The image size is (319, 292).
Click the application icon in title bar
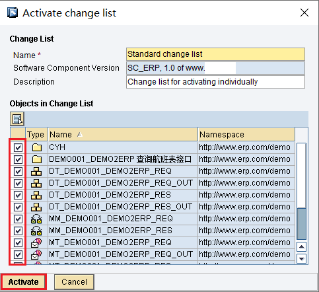(x=13, y=13)
